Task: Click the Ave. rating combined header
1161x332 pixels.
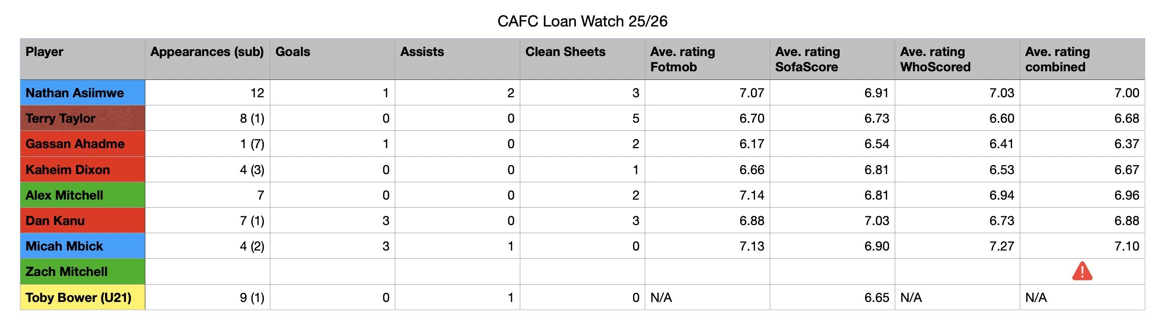Action: coord(1082,59)
